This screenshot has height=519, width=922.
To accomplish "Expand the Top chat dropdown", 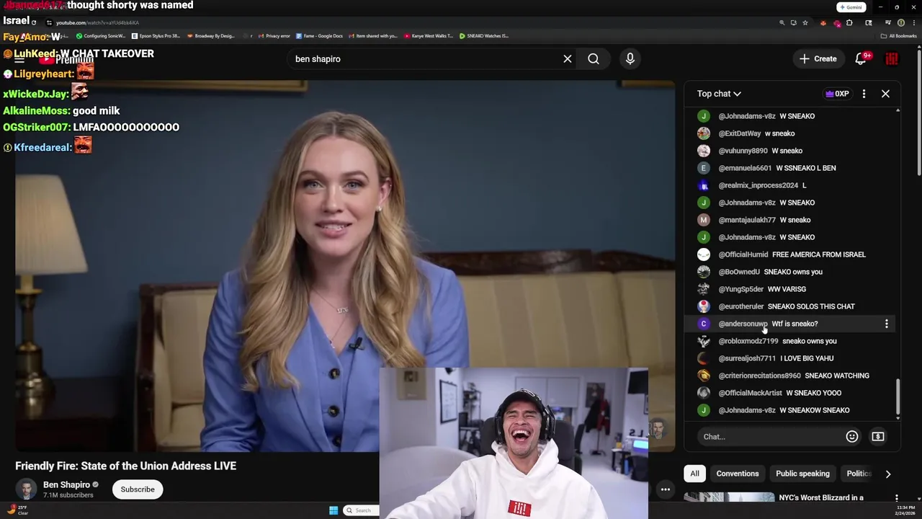I will (719, 94).
